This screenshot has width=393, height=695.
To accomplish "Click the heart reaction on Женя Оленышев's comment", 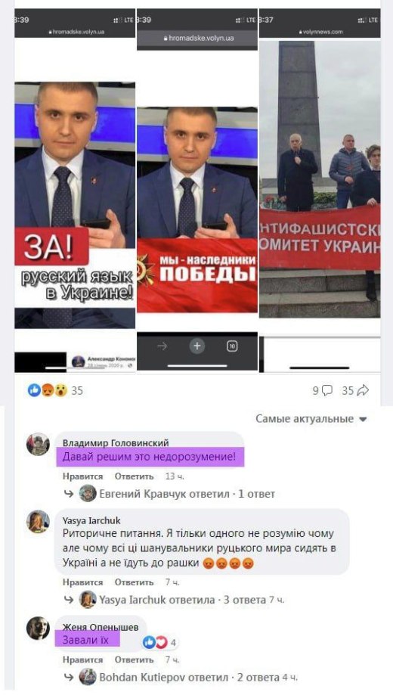I will (161, 642).
